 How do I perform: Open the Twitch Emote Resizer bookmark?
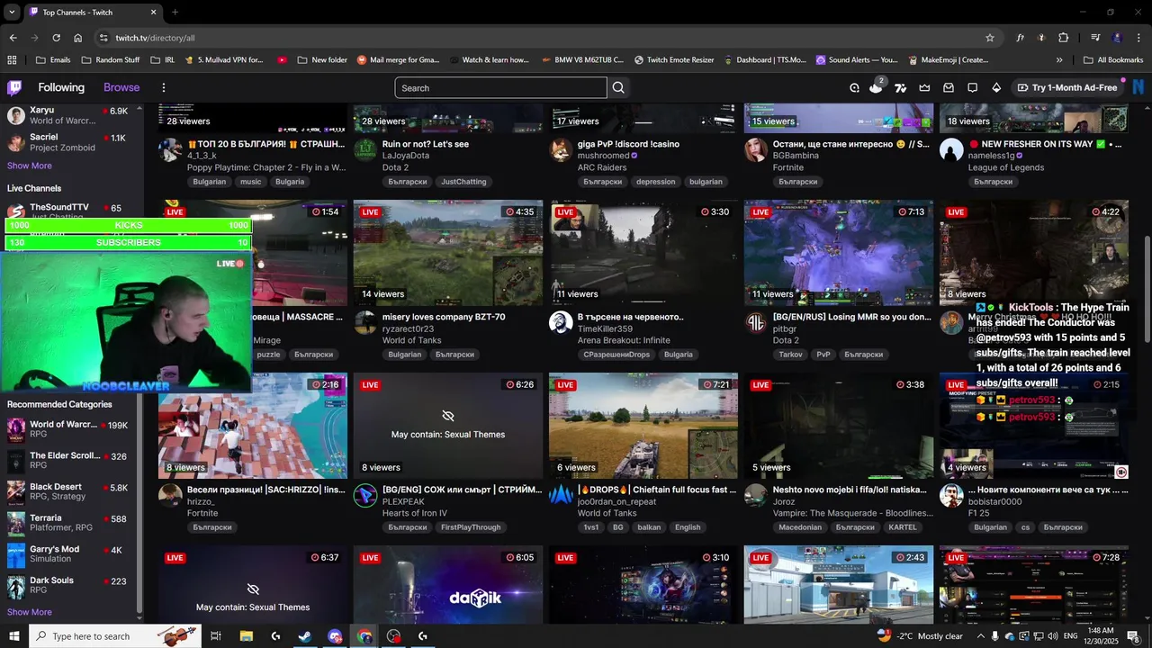[x=674, y=60]
